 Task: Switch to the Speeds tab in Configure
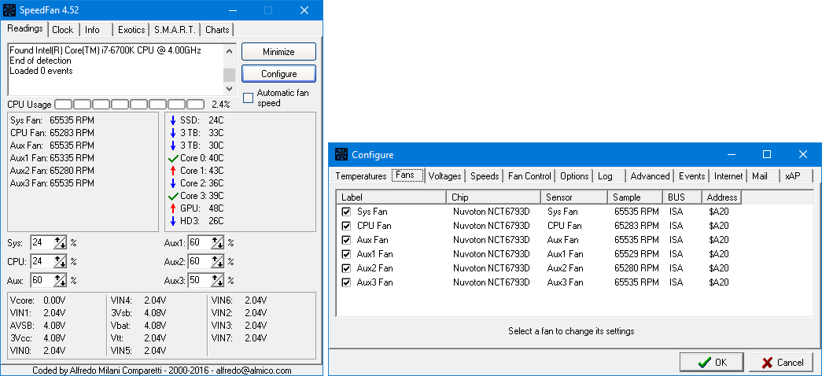(485, 176)
